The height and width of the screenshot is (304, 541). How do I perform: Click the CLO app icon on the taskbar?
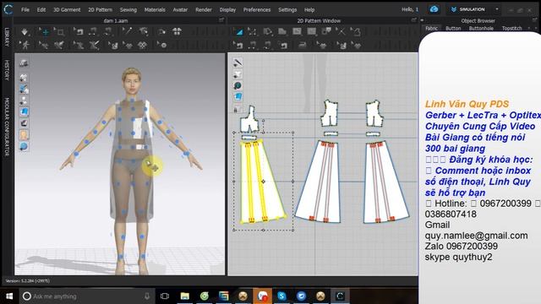click(x=340, y=296)
